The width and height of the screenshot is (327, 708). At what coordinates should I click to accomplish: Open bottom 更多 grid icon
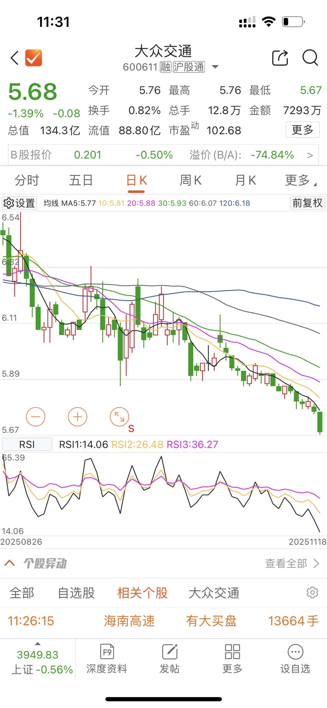click(x=232, y=652)
